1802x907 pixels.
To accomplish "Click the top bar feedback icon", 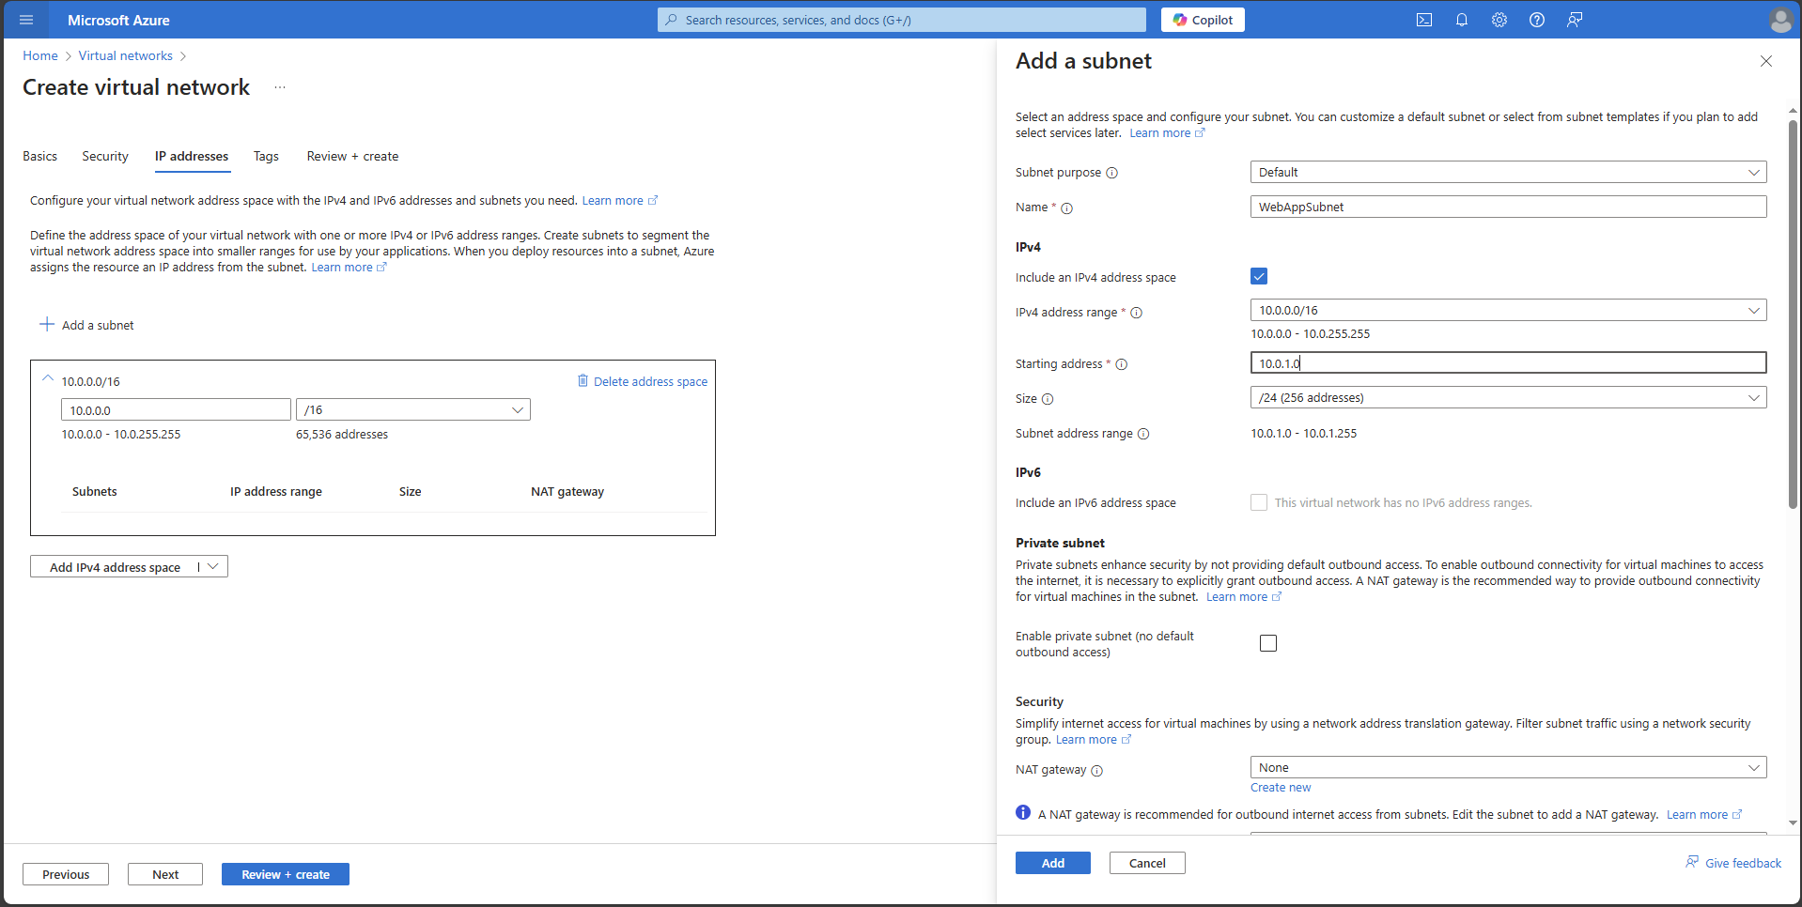I will tap(1575, 20).
